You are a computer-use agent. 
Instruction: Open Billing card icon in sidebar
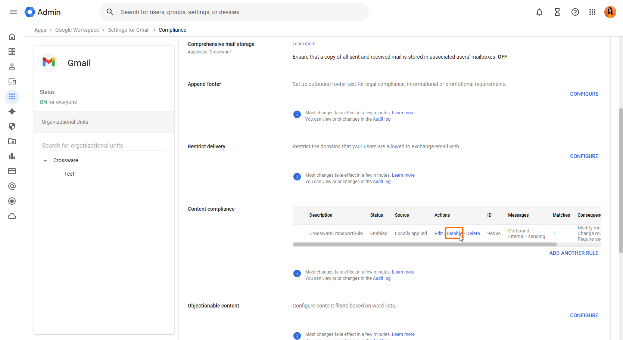click(12, 171)
